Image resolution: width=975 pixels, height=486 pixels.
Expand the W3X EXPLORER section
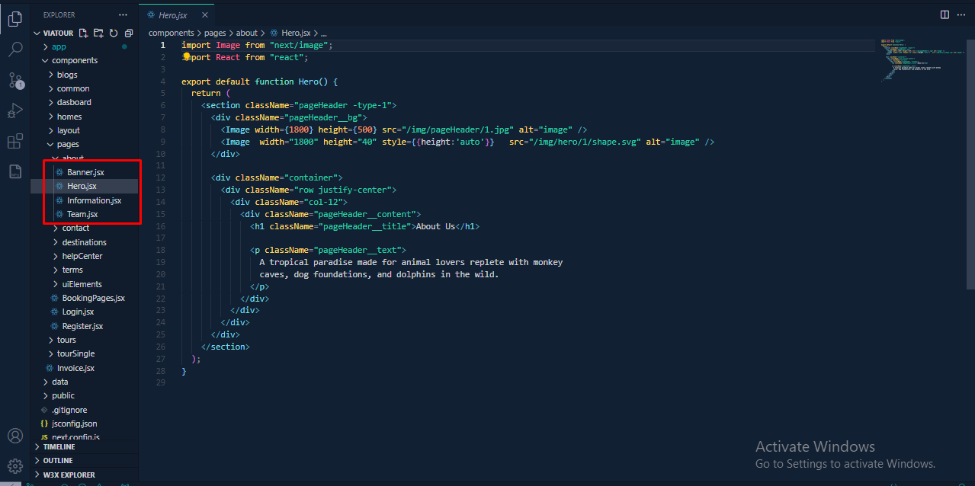(x=69, y=475)
